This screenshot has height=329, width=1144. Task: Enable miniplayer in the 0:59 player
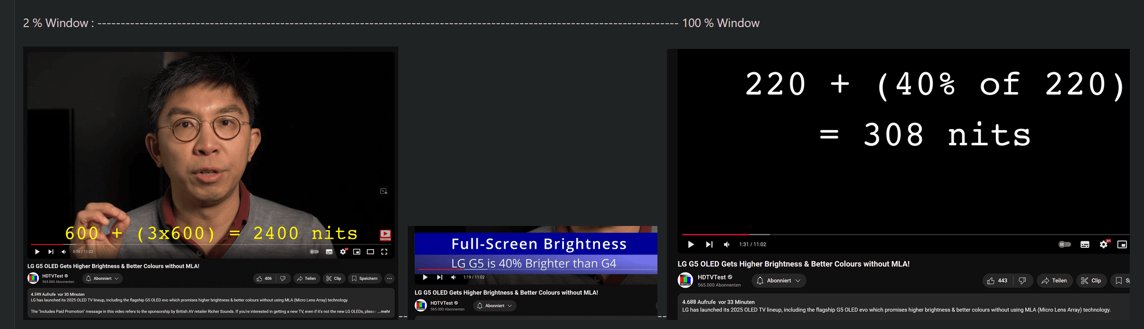357,252
